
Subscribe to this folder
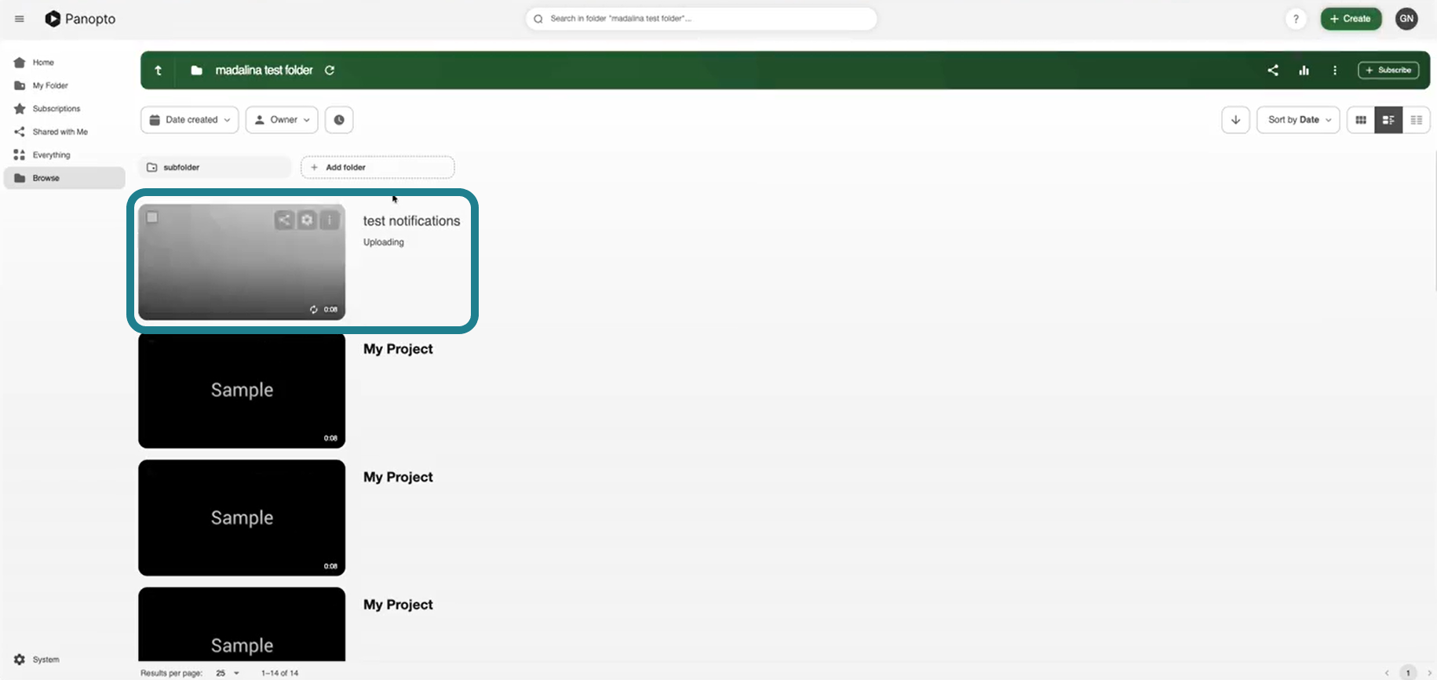pos(1388,71)
